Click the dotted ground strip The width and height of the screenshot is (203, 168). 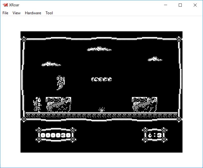tap(101, 115)
